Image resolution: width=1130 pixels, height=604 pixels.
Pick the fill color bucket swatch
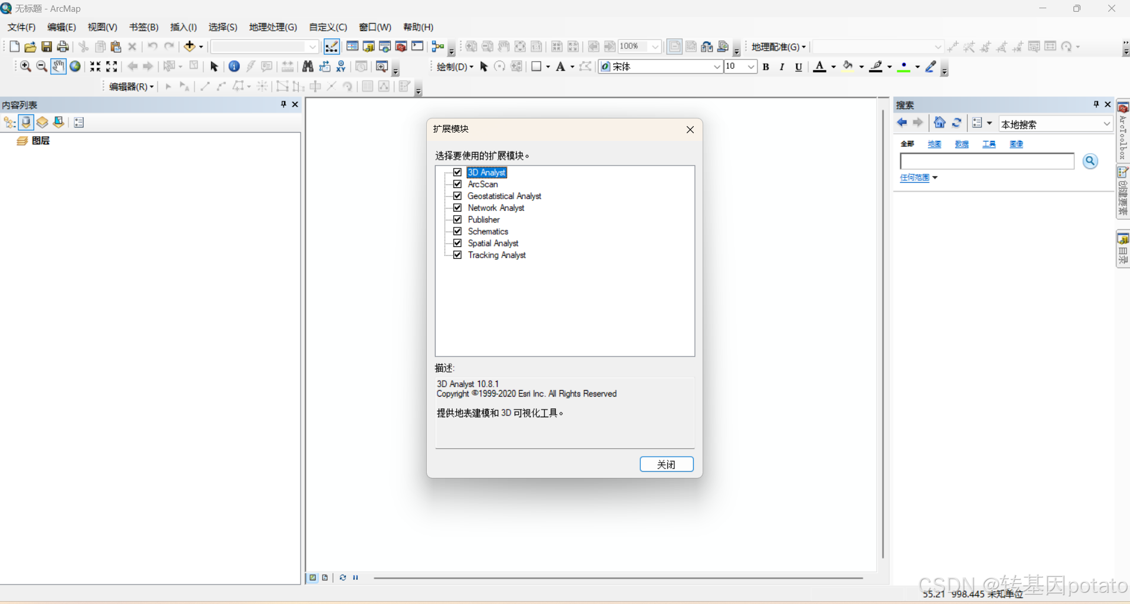[x=848, y=67]
